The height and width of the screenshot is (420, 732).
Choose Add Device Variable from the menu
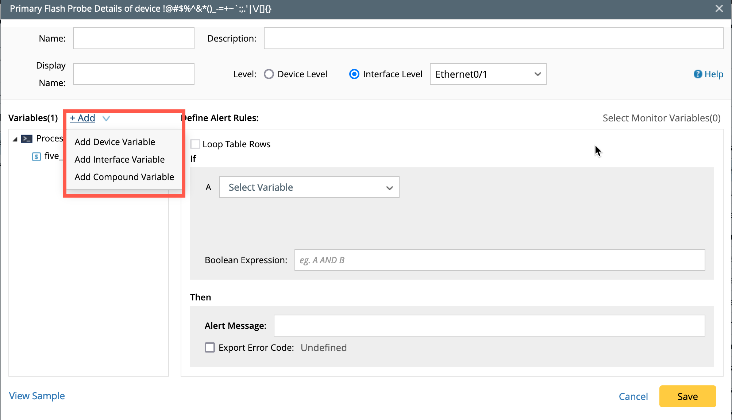pos(115,142)
